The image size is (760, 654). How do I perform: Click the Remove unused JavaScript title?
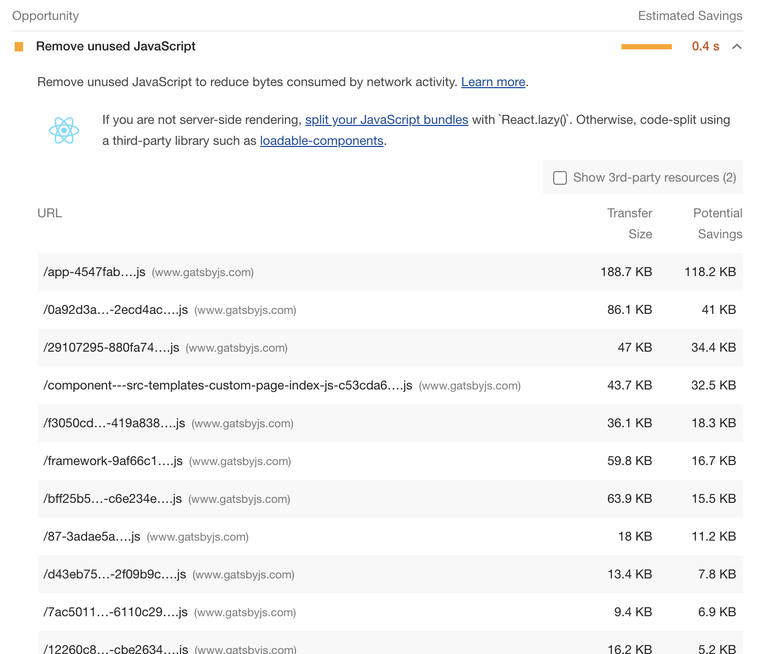(115, 47)
